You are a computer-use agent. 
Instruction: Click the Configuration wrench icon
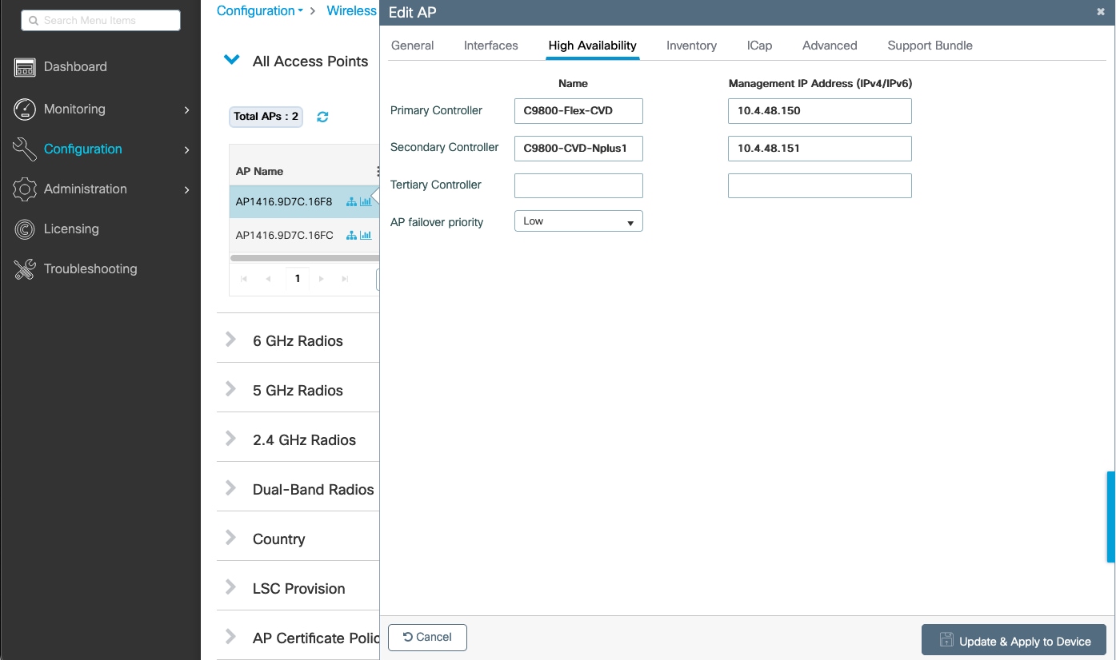tap(25, 149)
